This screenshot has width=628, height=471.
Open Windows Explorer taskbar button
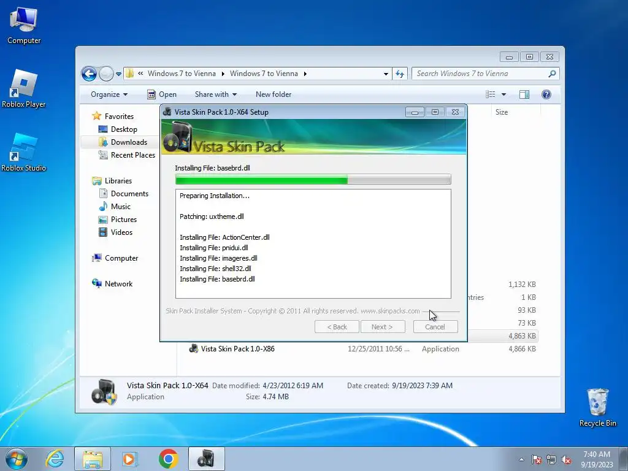[x=93, y=459]
